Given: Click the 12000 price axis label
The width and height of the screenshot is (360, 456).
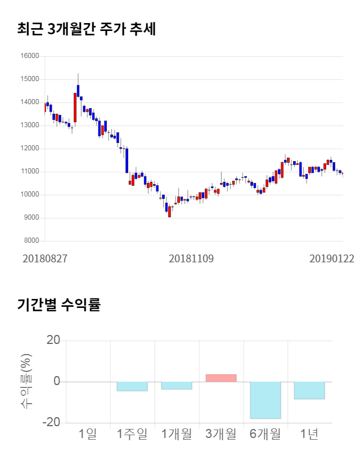Looking at the screenshot, I should tap(30, 149).
